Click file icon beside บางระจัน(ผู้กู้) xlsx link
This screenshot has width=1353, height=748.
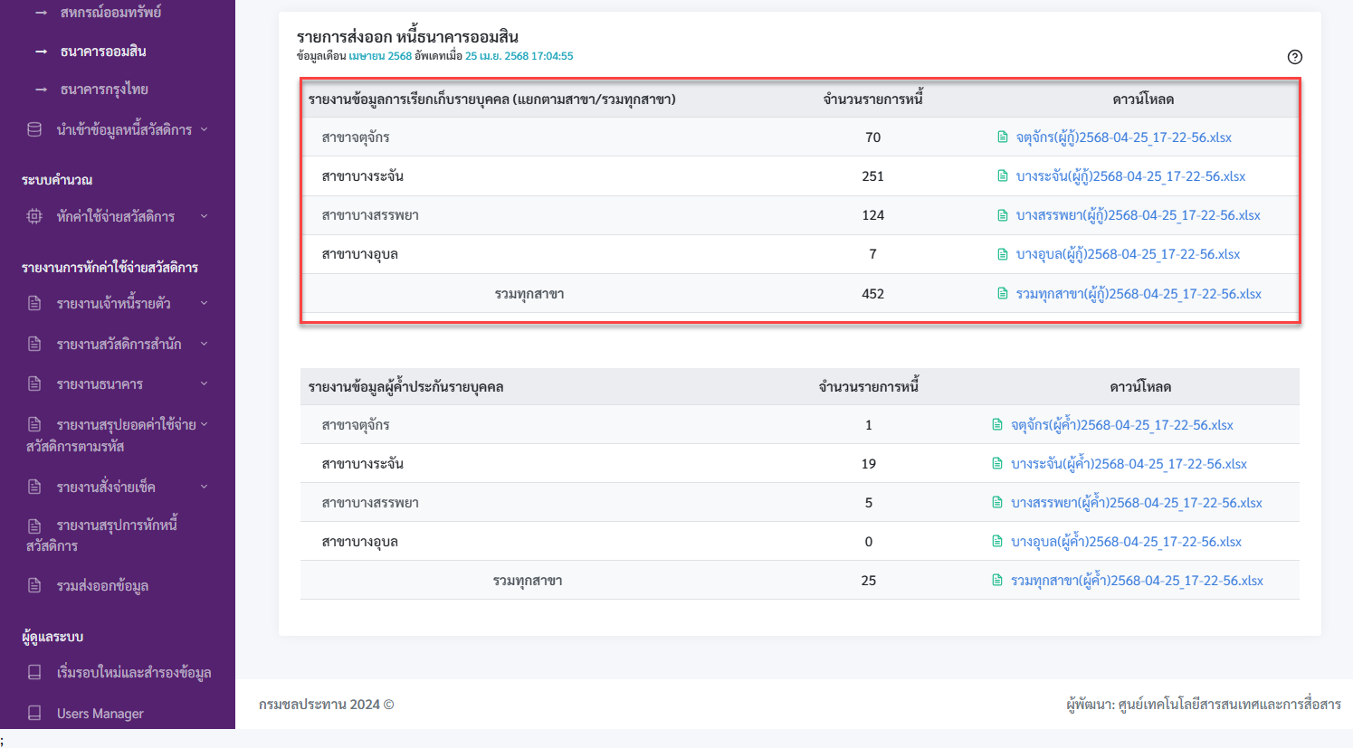(x=1003, y=176)
